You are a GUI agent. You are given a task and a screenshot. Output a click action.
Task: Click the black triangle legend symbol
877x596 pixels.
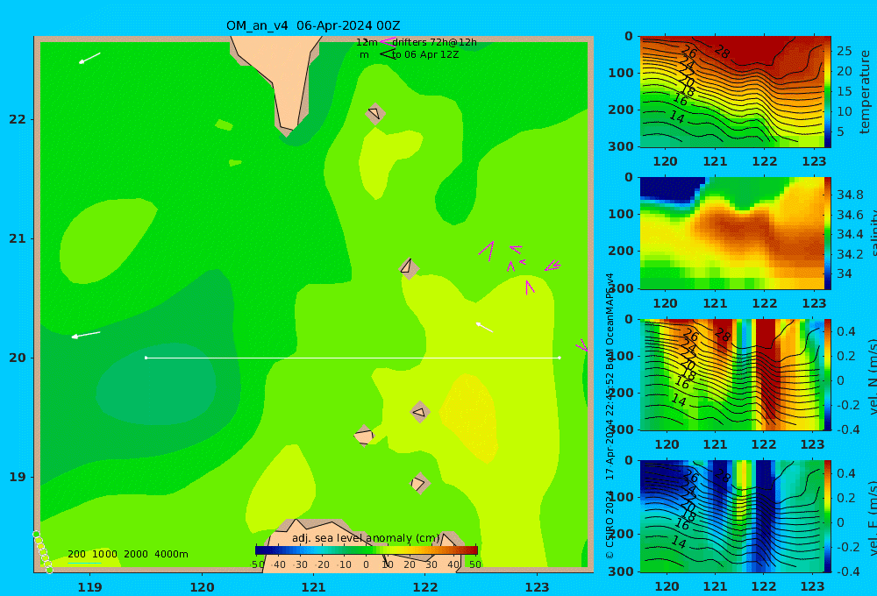pyautogui.click(x=387, y=53)
